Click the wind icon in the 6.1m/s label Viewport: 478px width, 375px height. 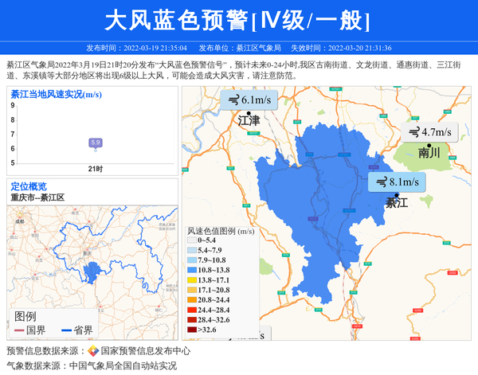point(233,100)
